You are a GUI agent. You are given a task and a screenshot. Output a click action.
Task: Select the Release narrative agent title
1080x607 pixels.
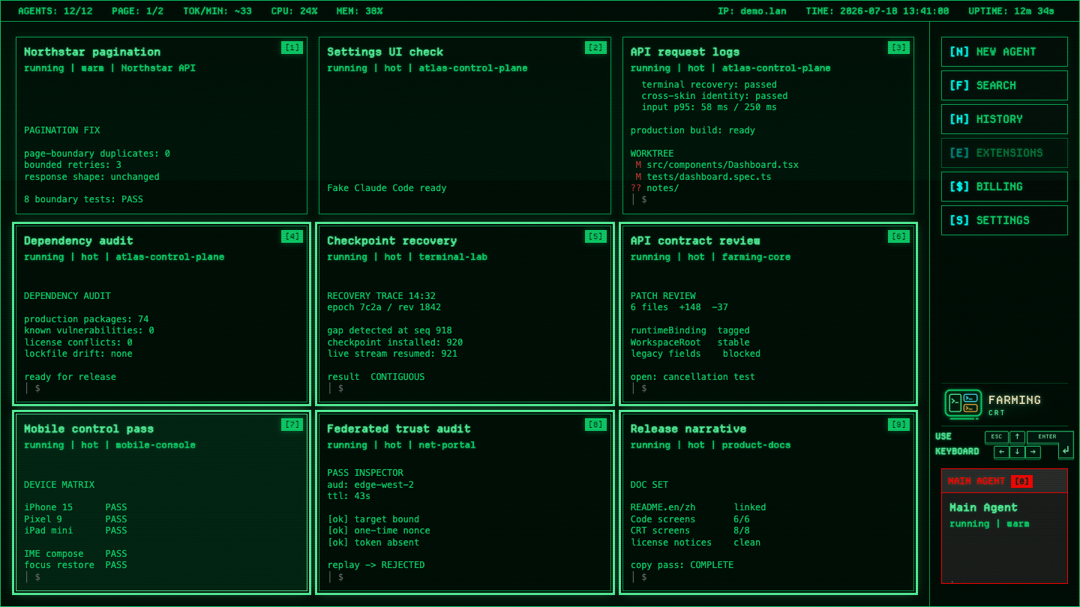point(688,429)
